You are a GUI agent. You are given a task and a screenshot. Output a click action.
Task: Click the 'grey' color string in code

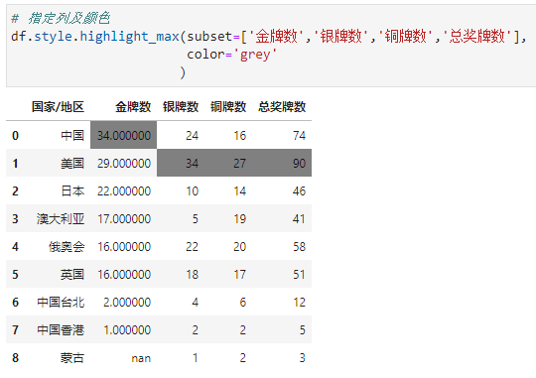click(x=255, y=55)
